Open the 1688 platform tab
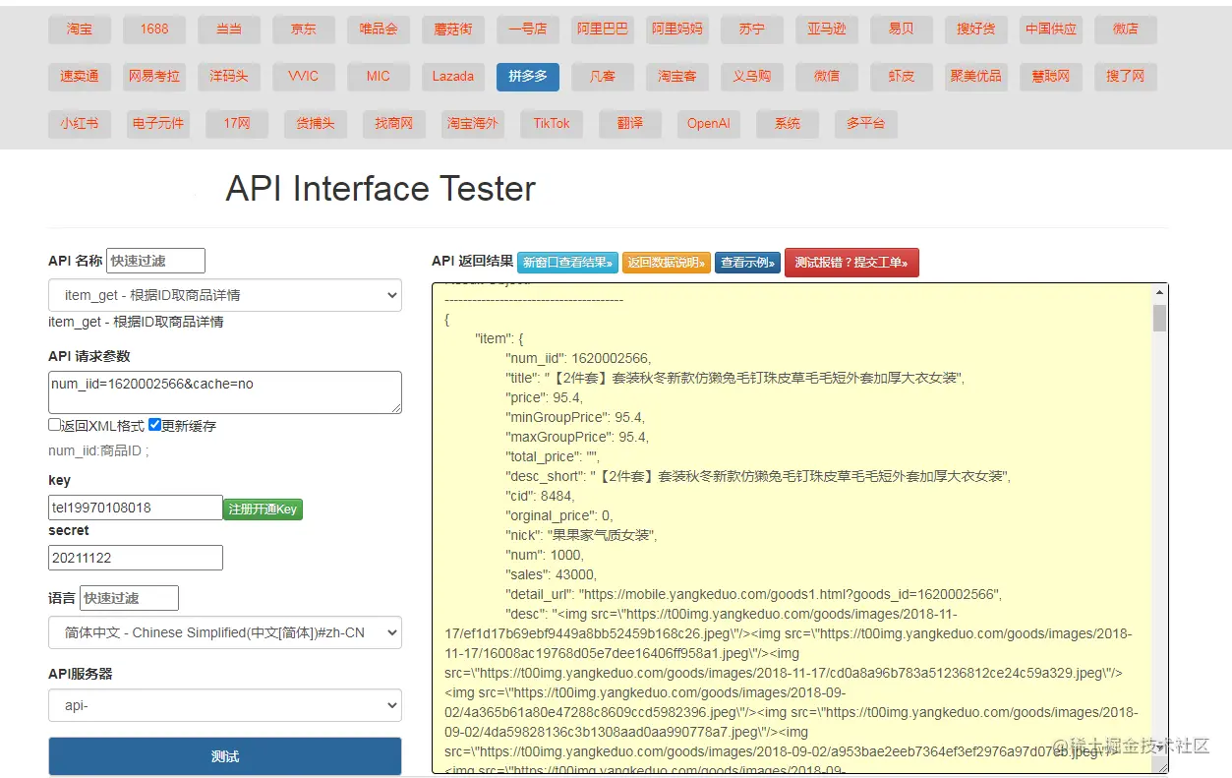The height and width of the screenshot is (778, 1232). point(154,30)
